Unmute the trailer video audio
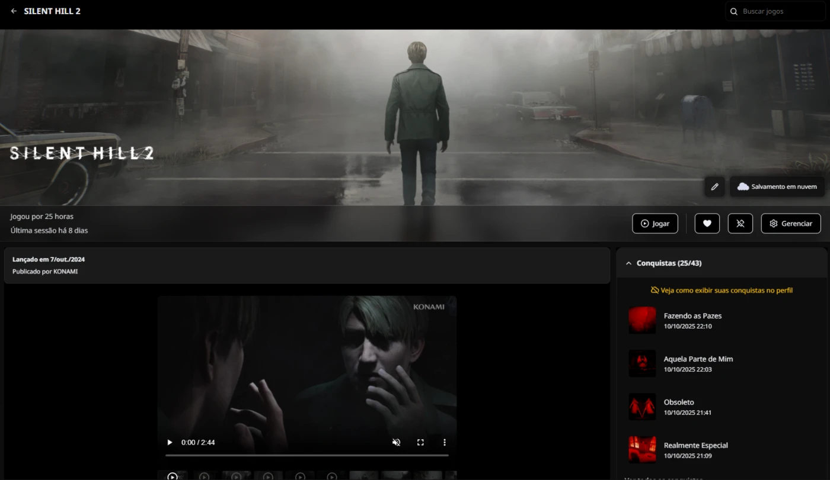Screen dimensions: 830x480 tap(397, 442)
